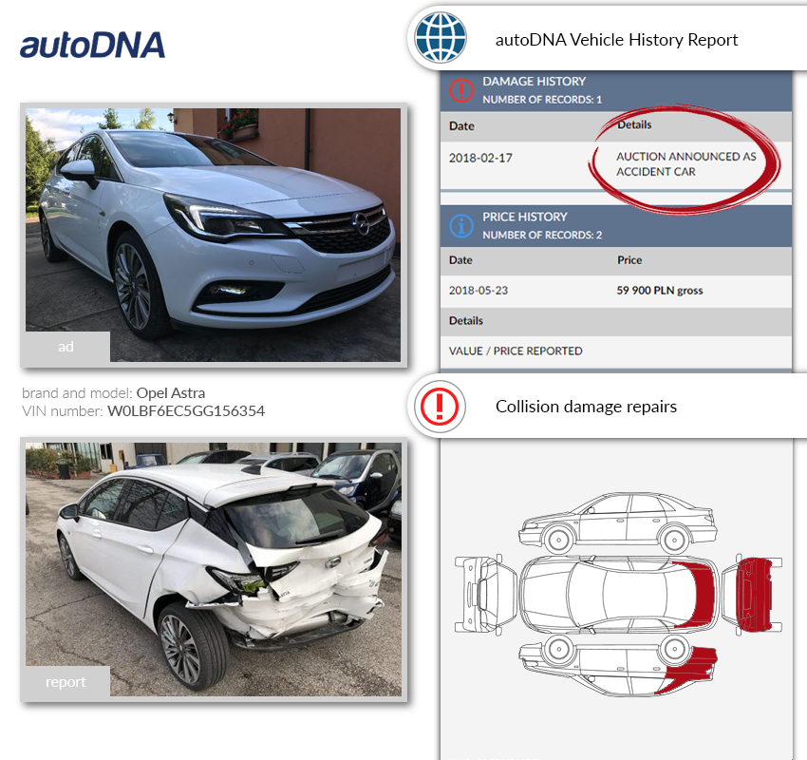Click 'AUCTION ANNOUNCED AS ACCIDENT CAR' details
Screen dimensions: 807x760
(686, 163)
